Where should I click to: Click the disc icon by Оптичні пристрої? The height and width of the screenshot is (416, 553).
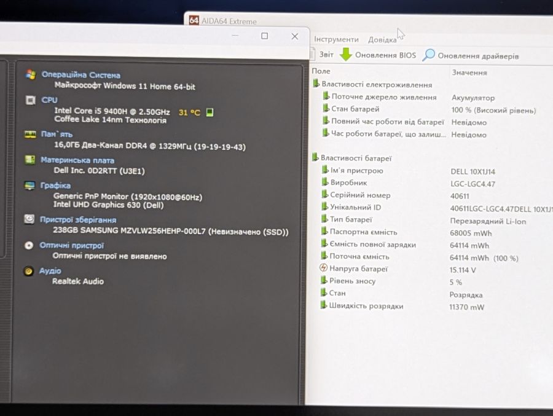(29, 245)
